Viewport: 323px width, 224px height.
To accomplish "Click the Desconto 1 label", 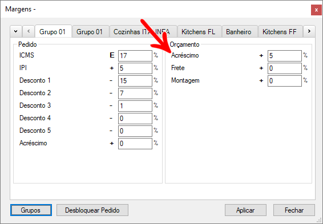I will 35,80.
